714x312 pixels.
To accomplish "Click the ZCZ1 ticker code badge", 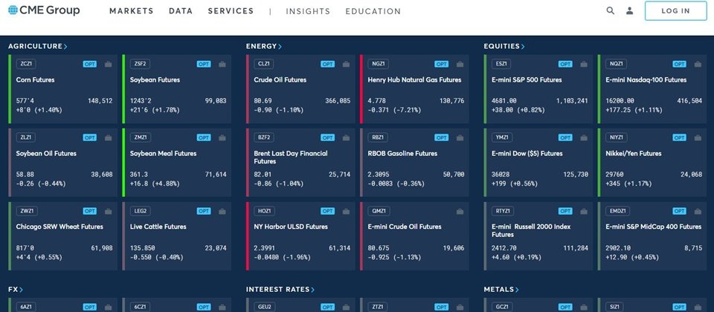I will (26, 64).
